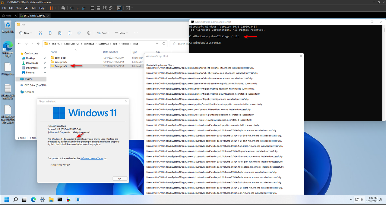Open taskbar Search

(16, 199)
